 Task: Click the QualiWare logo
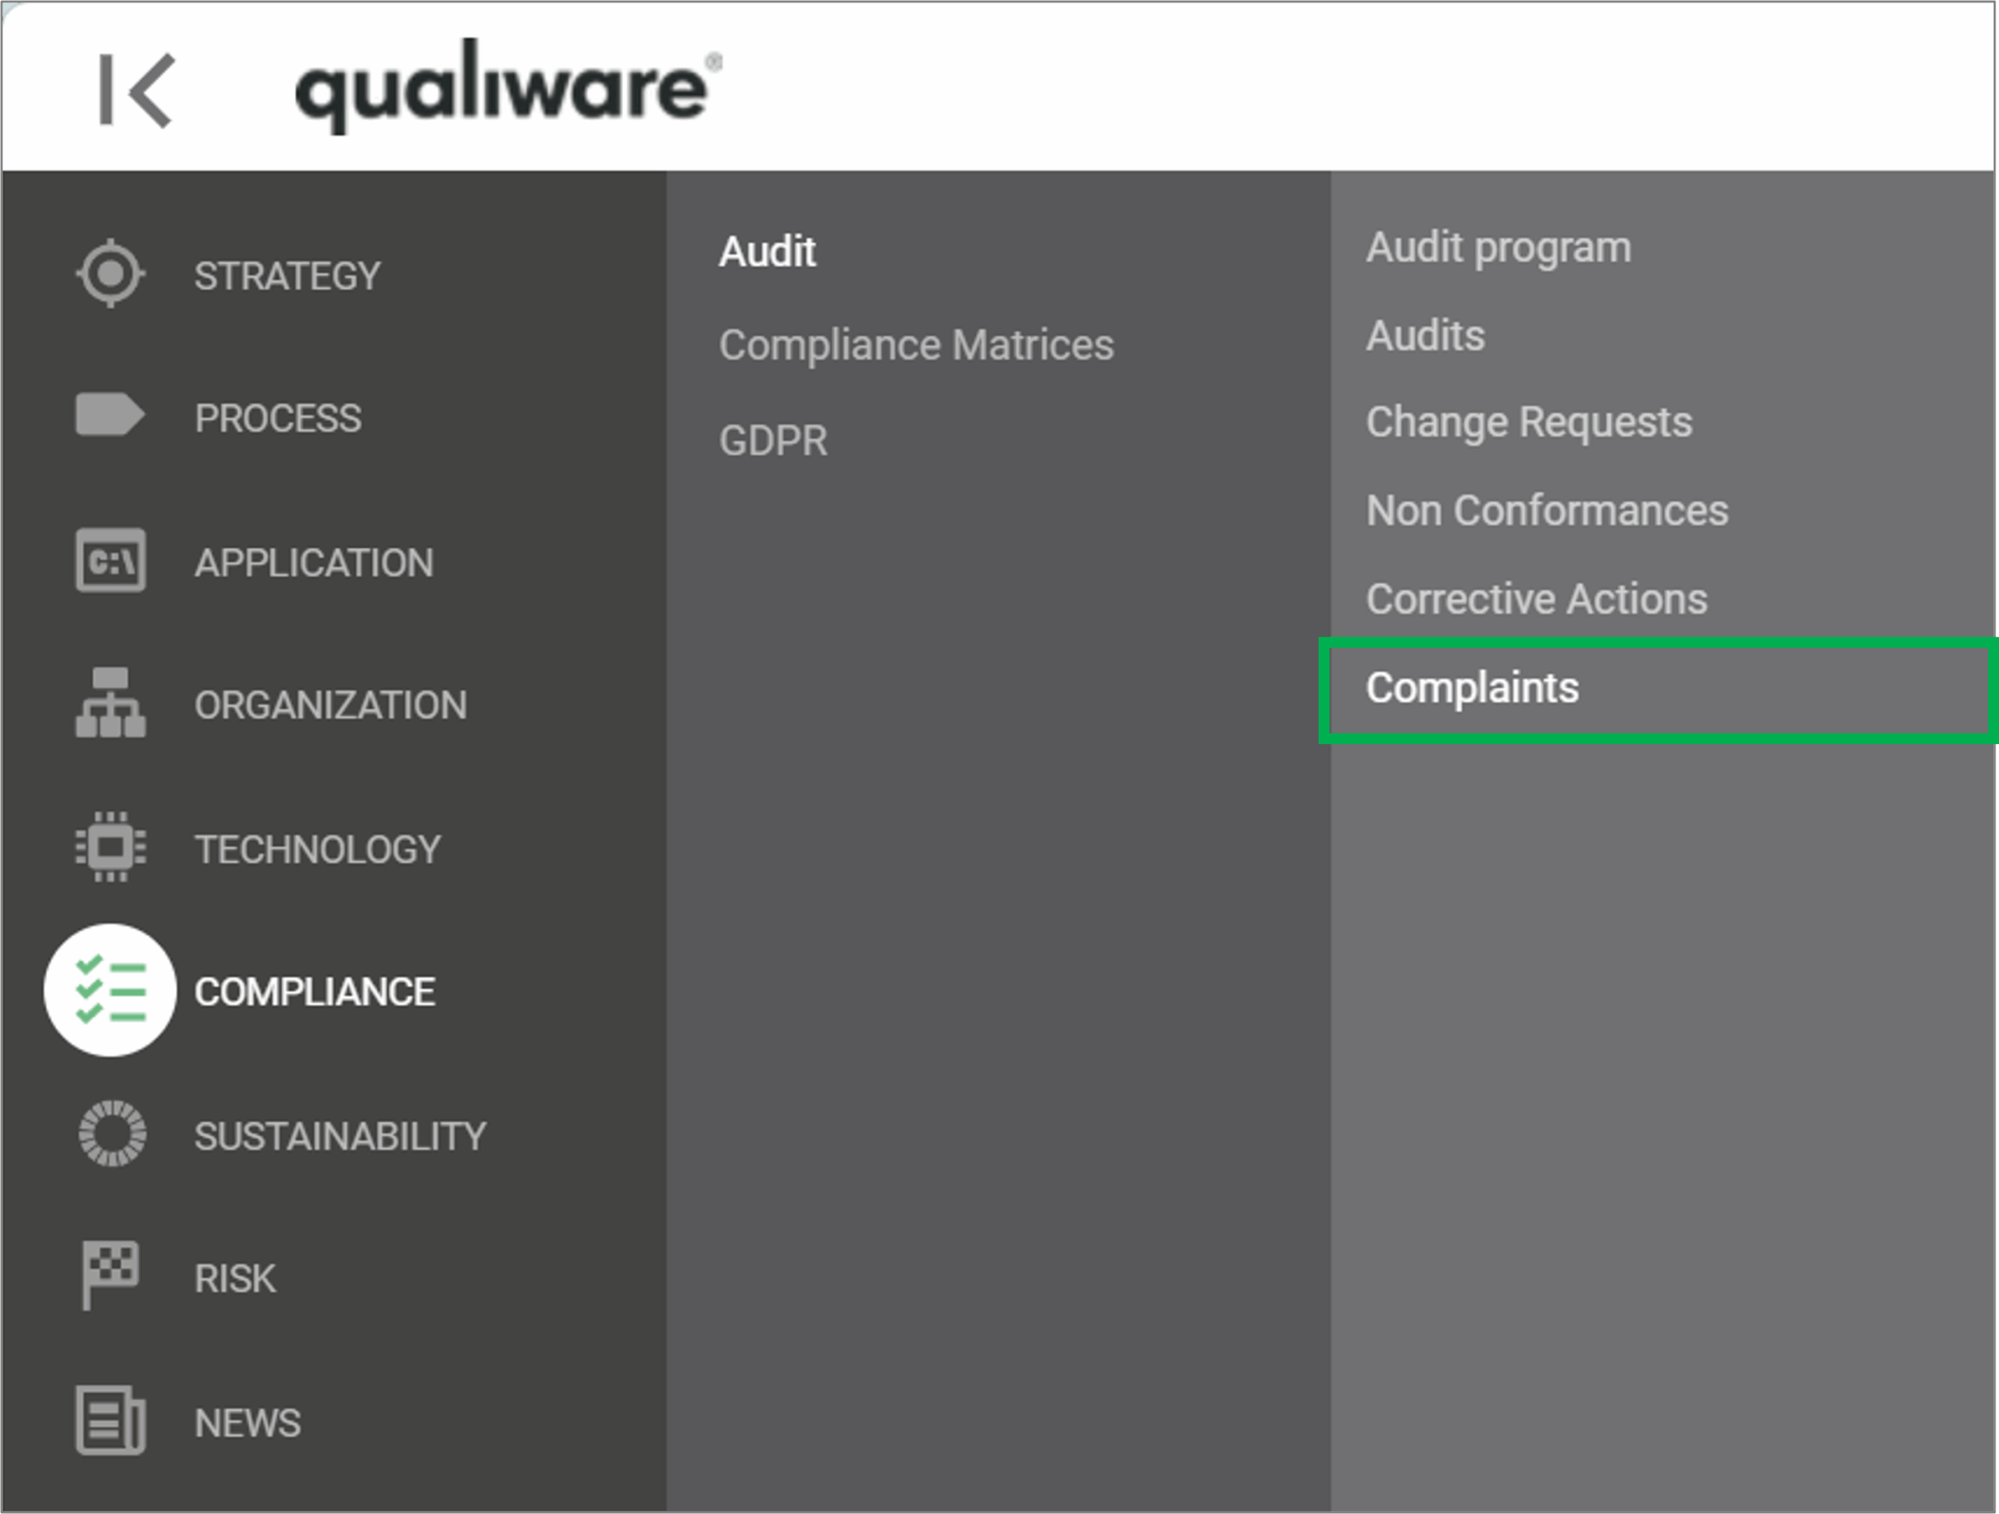pos(506,87)
